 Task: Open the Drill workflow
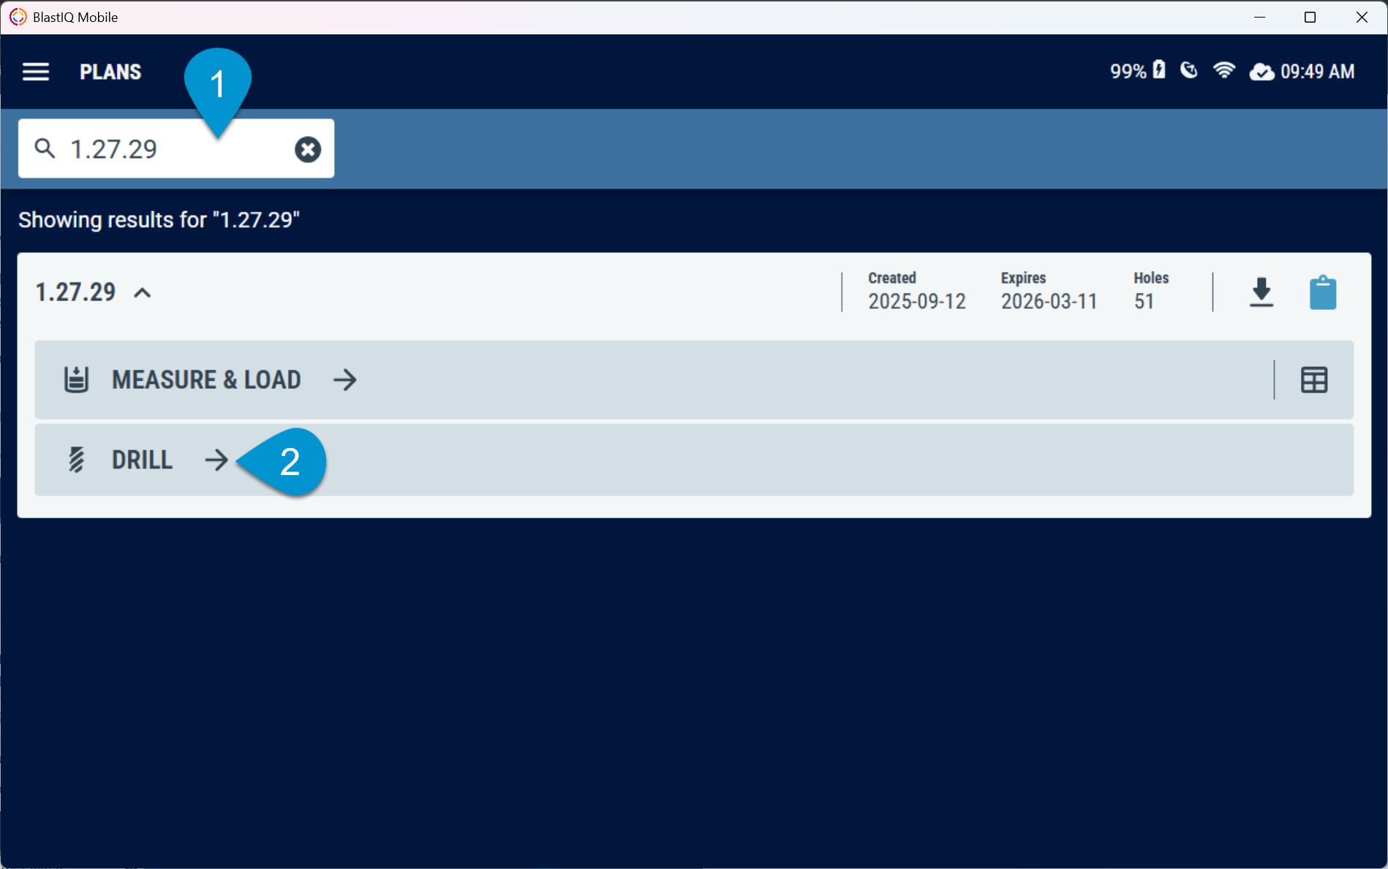click(694, 460)
